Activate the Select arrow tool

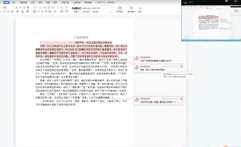140,9
